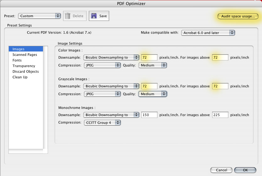Click Color Images 'for images above' field
Screen dimensions: 262x176
point(220,57)
